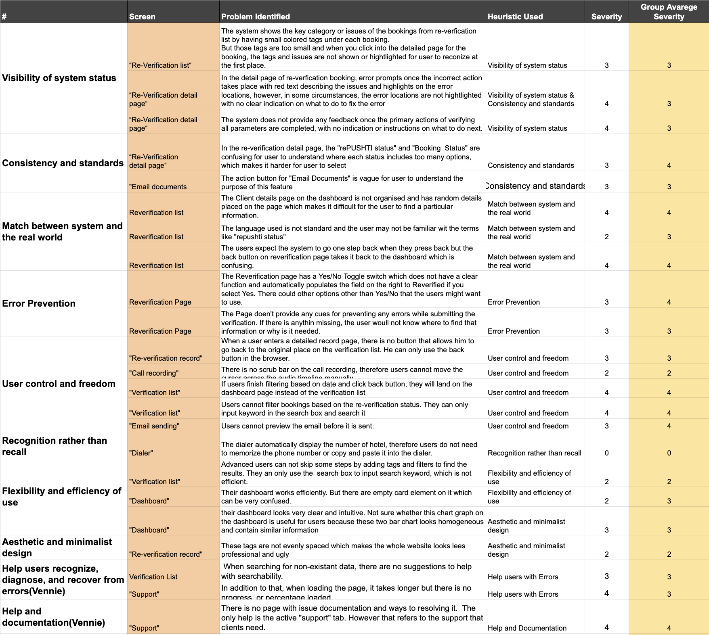Select the 'Heuristic Used' column header
Viewport: 709px width, 635px height.
click(535, 11)
